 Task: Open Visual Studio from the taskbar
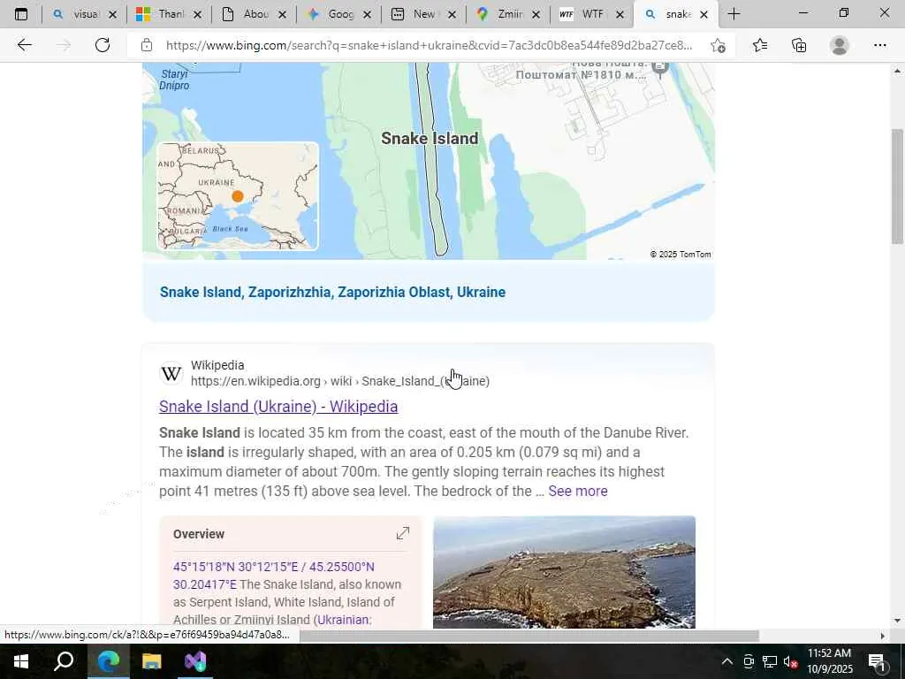tap(195, 661)
